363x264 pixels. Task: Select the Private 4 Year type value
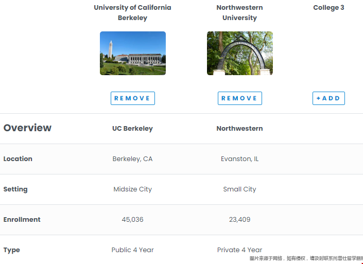239,250
